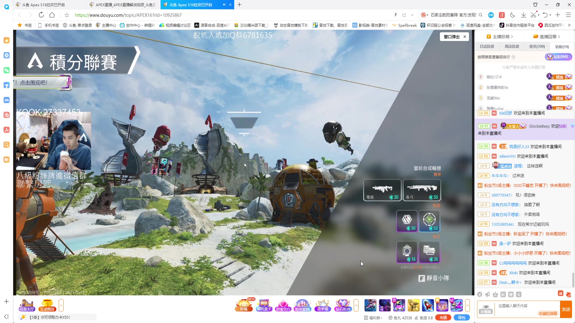Image resolution: width=575 pixels, height=323 pixels.
Task: Open the skin (shirt) icon in title bar
Action: pyautogui.click(x=535, y=5)
